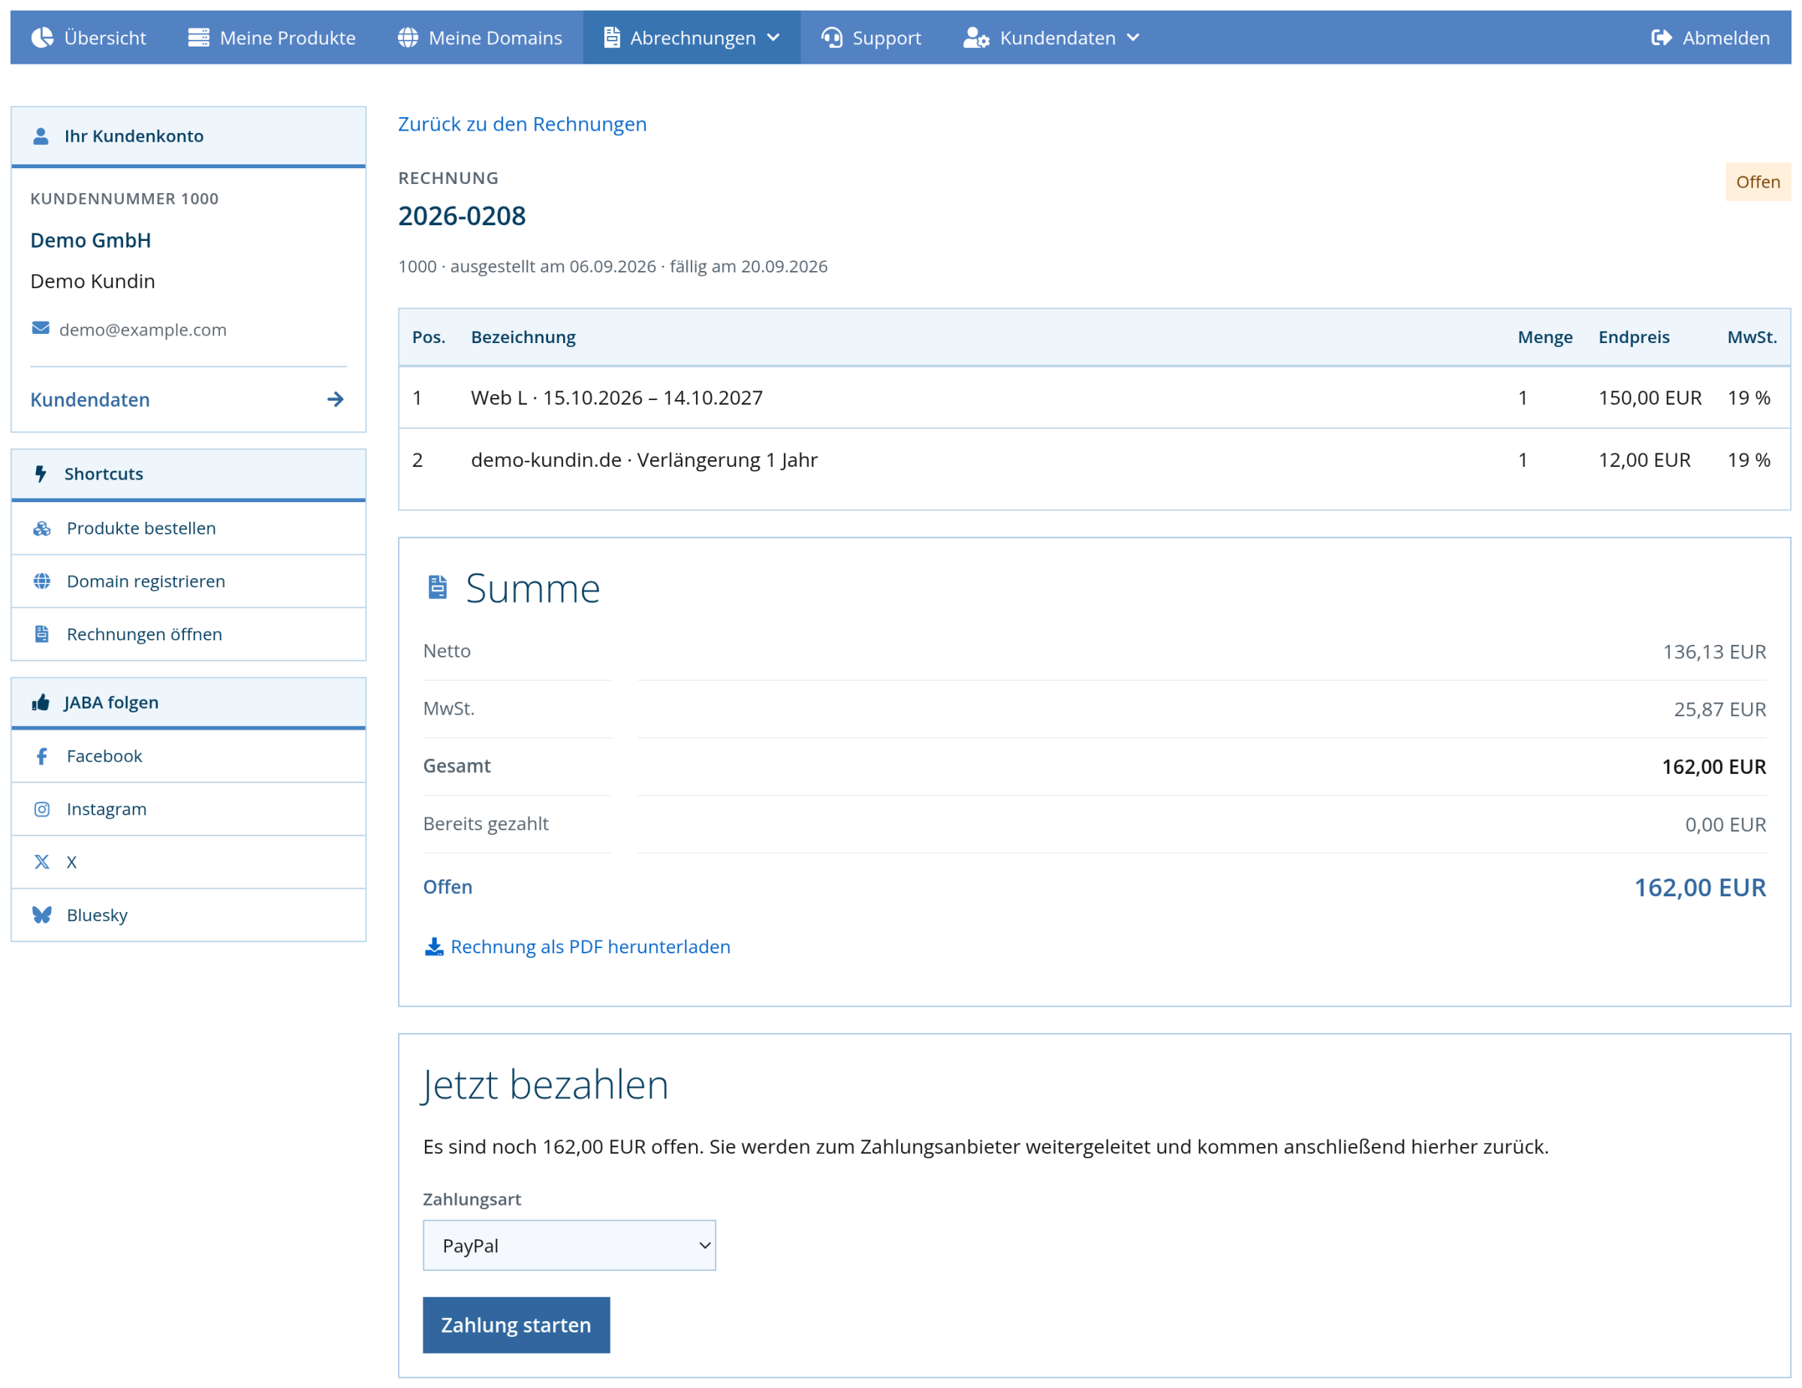
Task: Click the cubes icon for Produkte bestellen
Action: click(42, 528)
